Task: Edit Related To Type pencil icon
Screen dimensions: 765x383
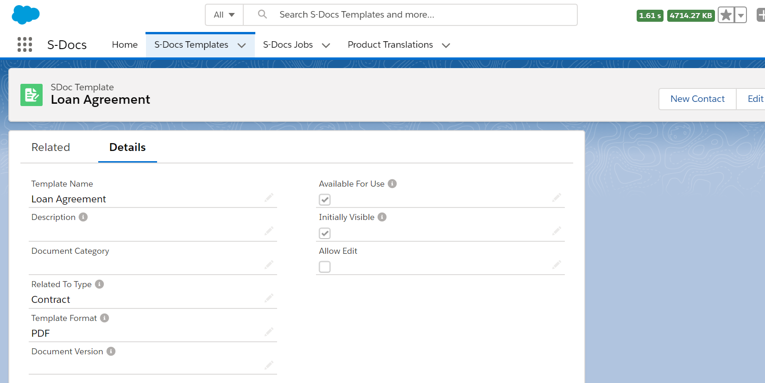Action: [269, 298]
